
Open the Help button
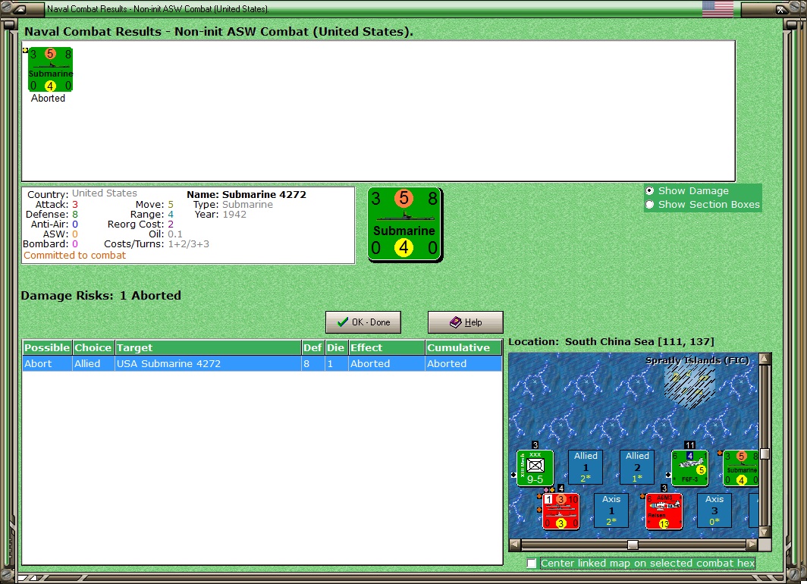[x=466, y=322]
